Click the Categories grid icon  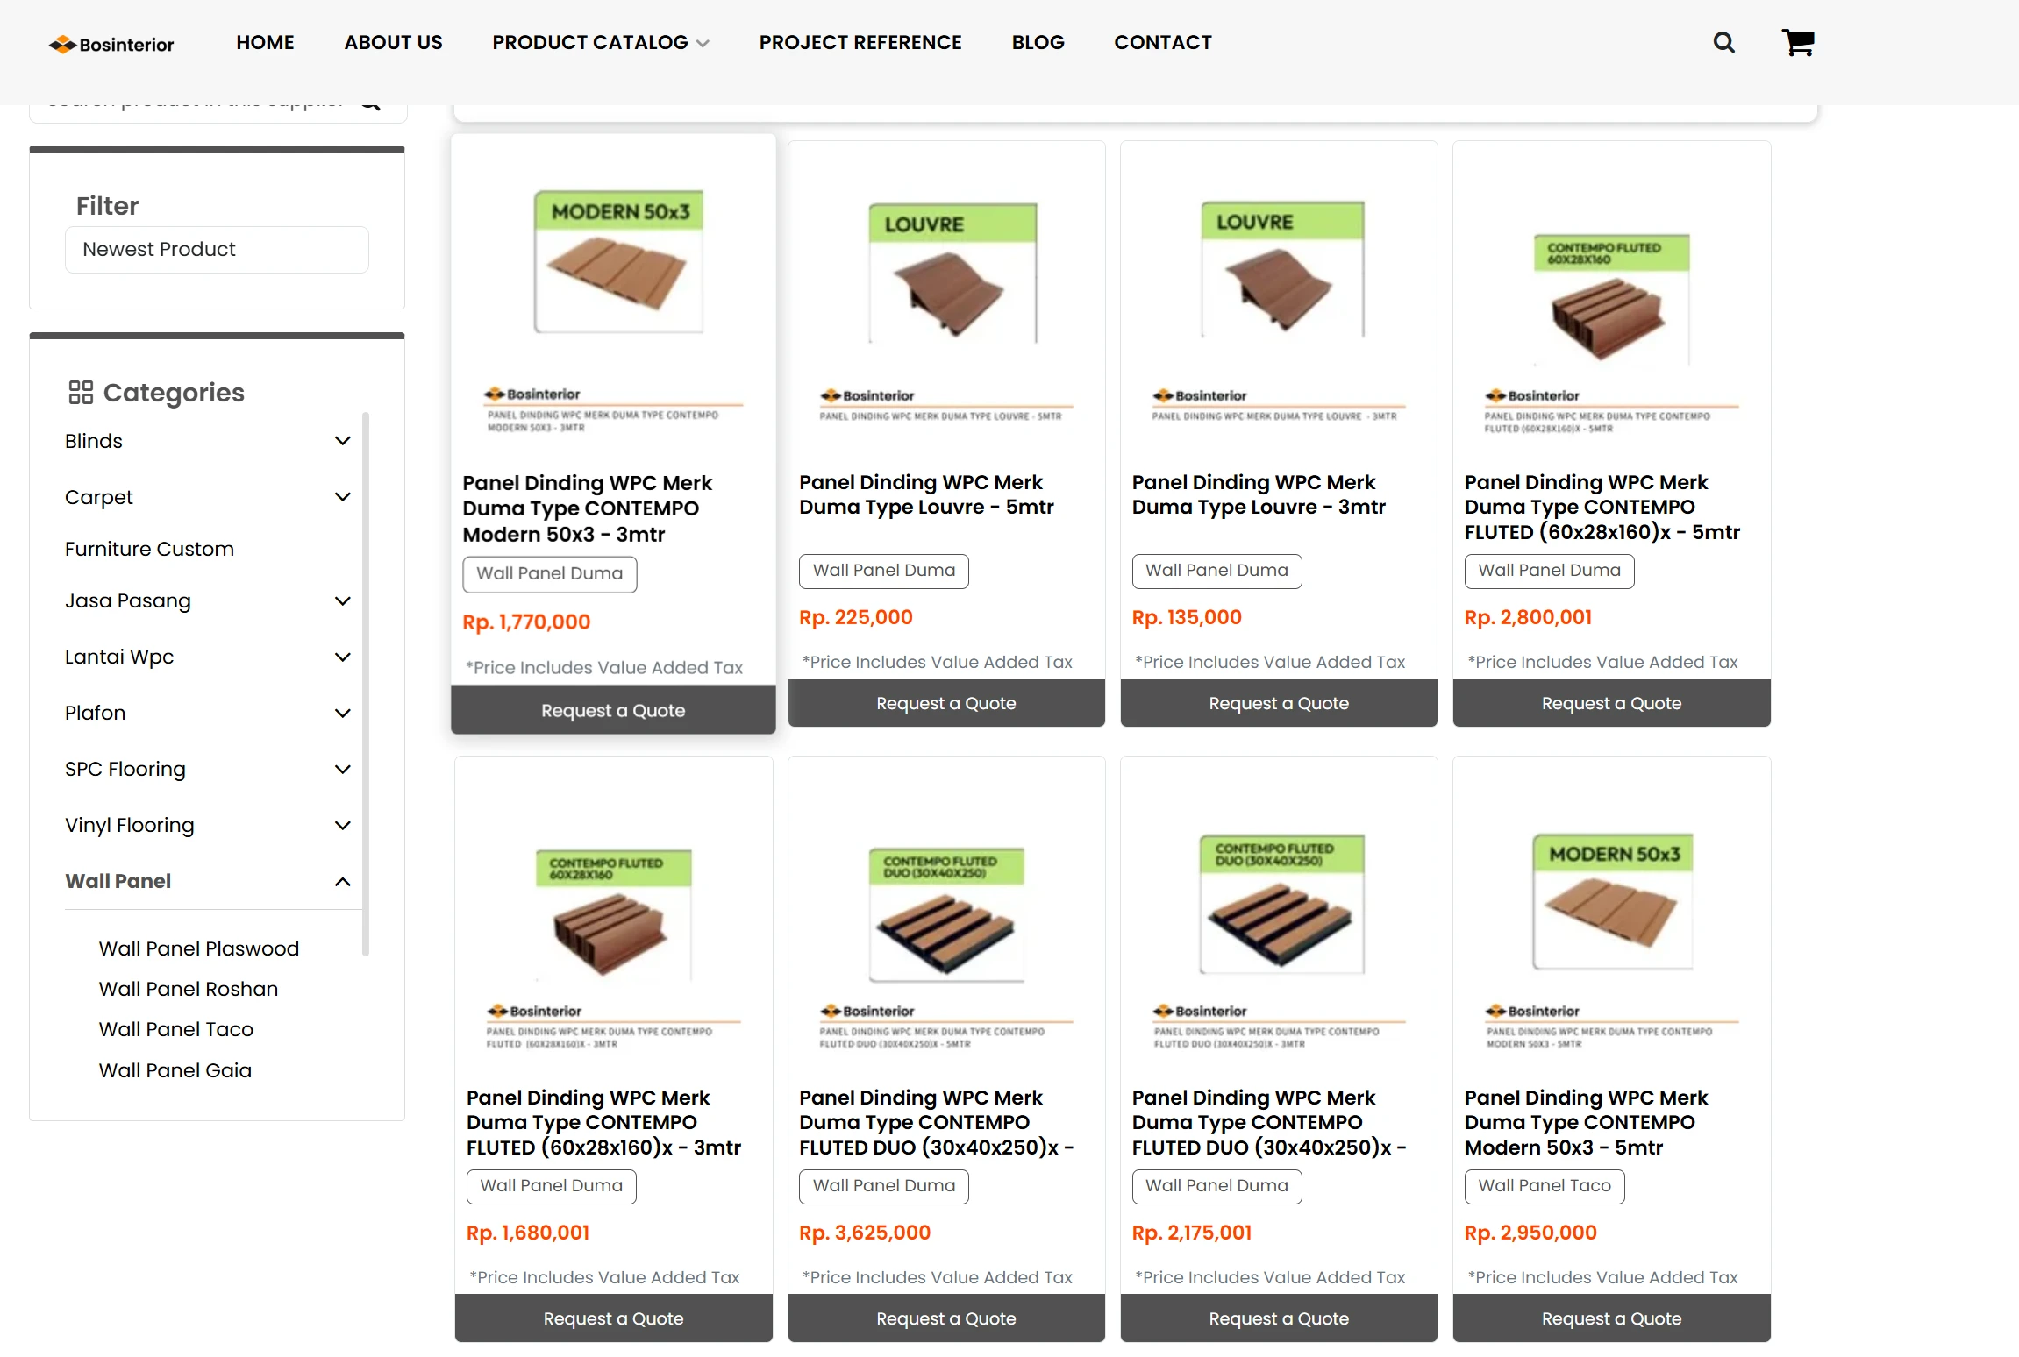(81, 392)
